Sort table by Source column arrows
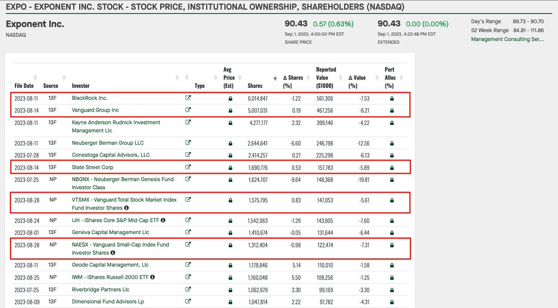 click(63, 78)
